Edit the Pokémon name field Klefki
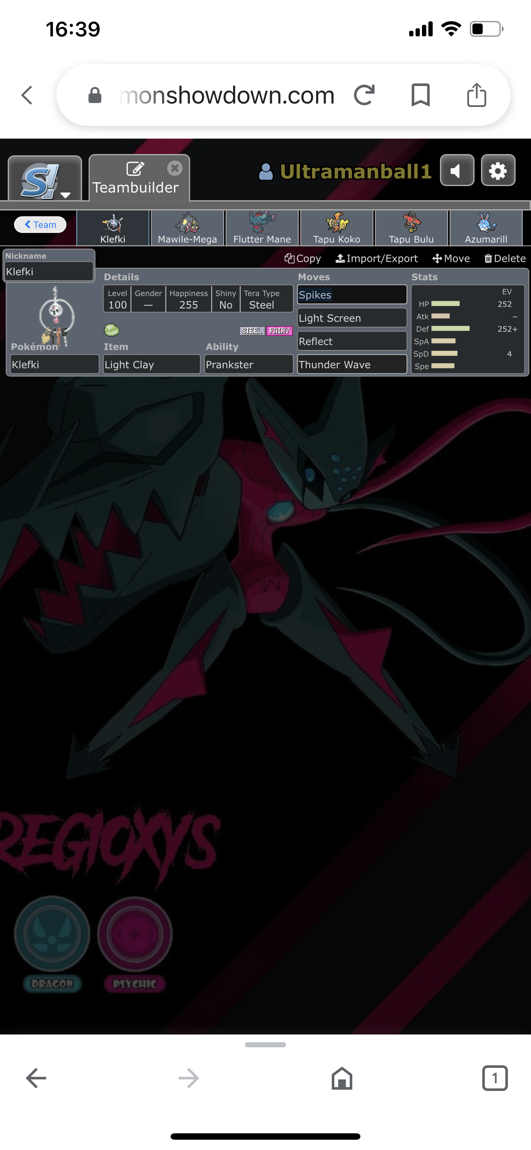Image resolution: width=531 pixels, height=1150 pixels. point(54,364)
